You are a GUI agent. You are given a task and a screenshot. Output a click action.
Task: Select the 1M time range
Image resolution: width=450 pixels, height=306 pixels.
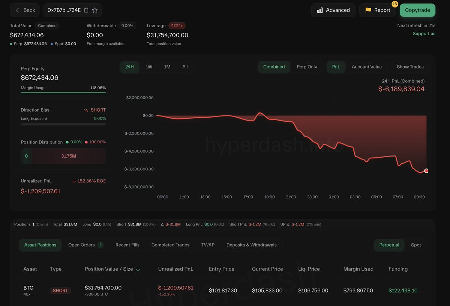pyautogui.click(x=167, y=67)
